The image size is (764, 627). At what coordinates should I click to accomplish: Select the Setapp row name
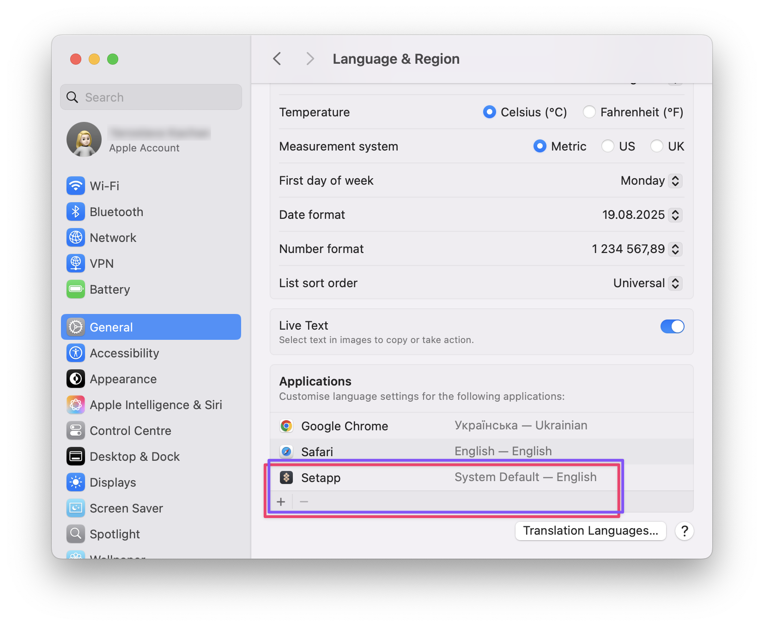point(321,477)
